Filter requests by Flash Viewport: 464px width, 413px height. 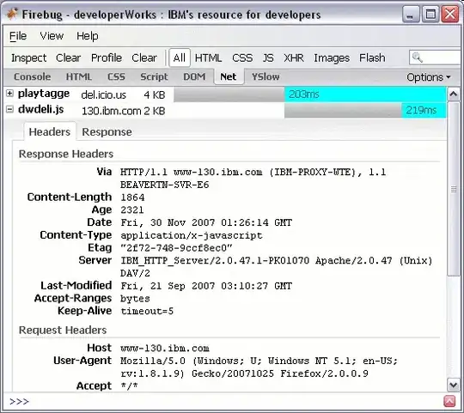click(x=372, y=58)
